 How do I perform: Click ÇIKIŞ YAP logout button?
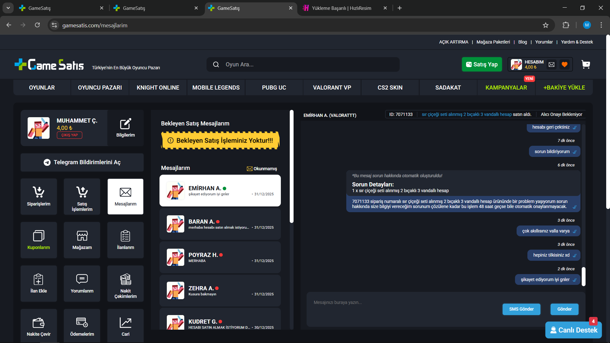[70, 135]
